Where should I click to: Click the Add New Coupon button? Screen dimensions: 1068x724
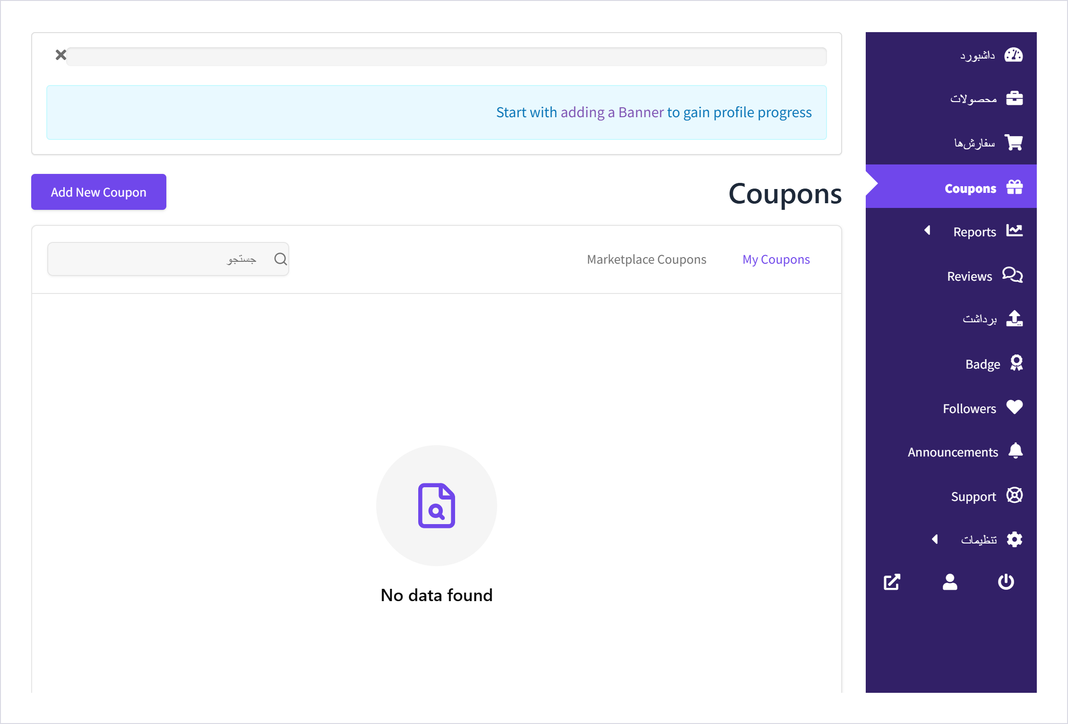[99, 192]
